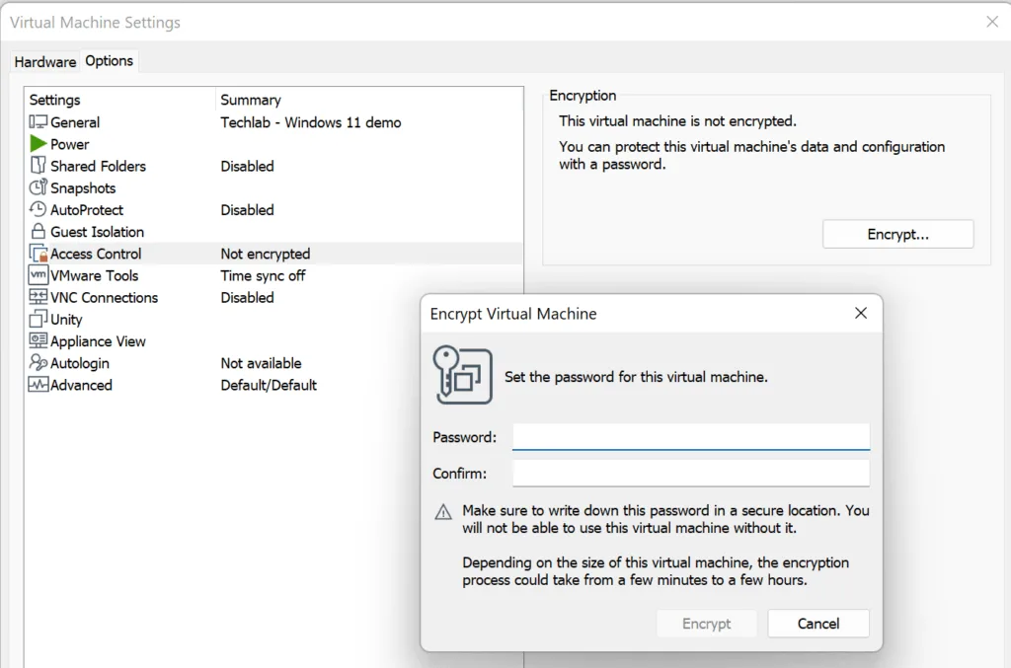Click the green Power play icon
1011x668 pixels.
[39, 144]
